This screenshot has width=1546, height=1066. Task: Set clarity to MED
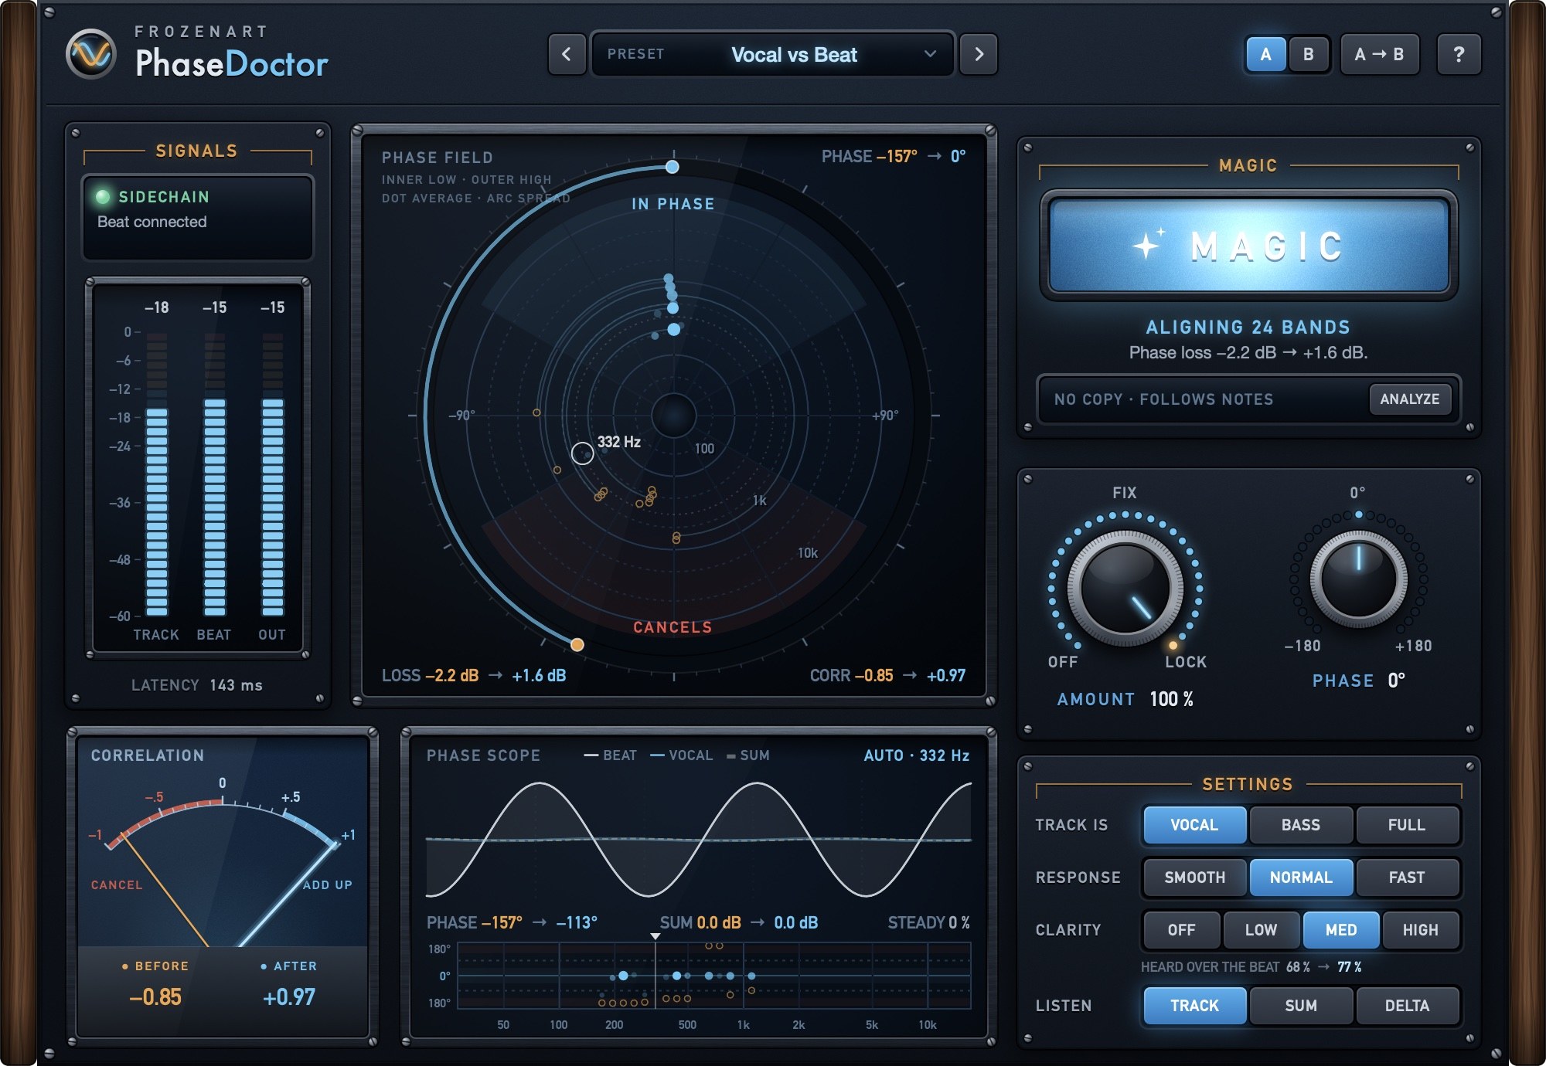[1340, 930]
